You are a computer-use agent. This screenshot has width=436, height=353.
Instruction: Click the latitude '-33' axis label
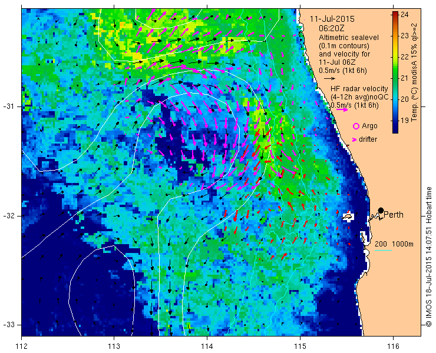point(8,325)
